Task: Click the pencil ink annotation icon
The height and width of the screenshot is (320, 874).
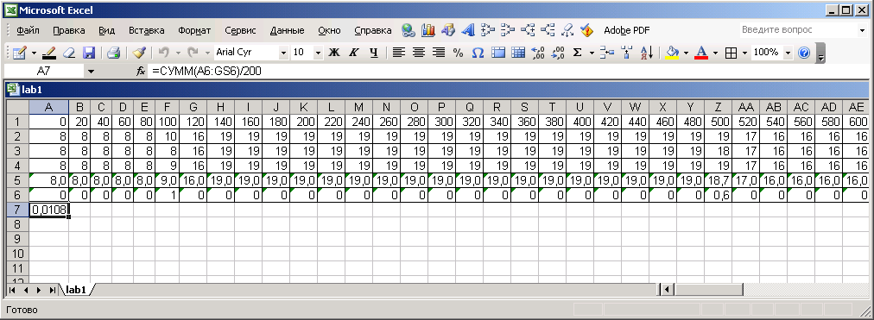Action: (x=49, y=53)
